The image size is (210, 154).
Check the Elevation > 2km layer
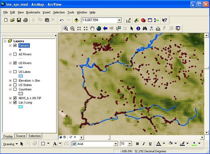pyautogui.click(x=15, y=80)
